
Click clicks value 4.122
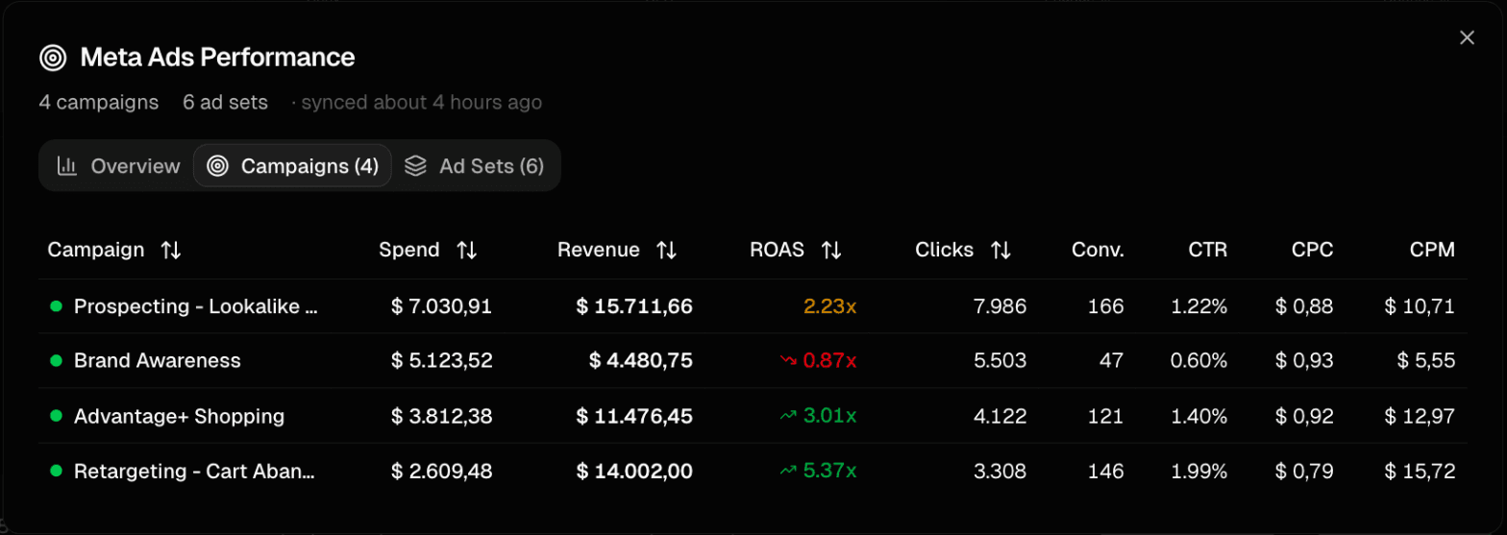1001,416
